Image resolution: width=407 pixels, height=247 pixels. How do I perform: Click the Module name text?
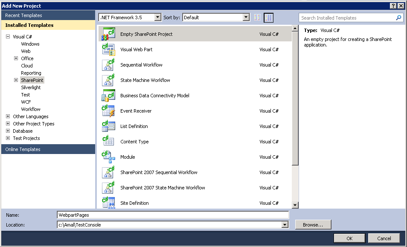[x=128, y=157]
